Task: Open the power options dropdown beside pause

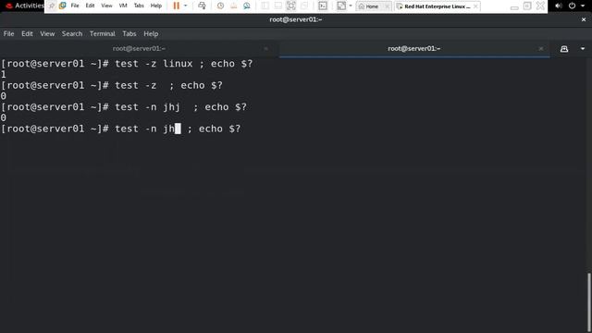Action: (185, 6)
